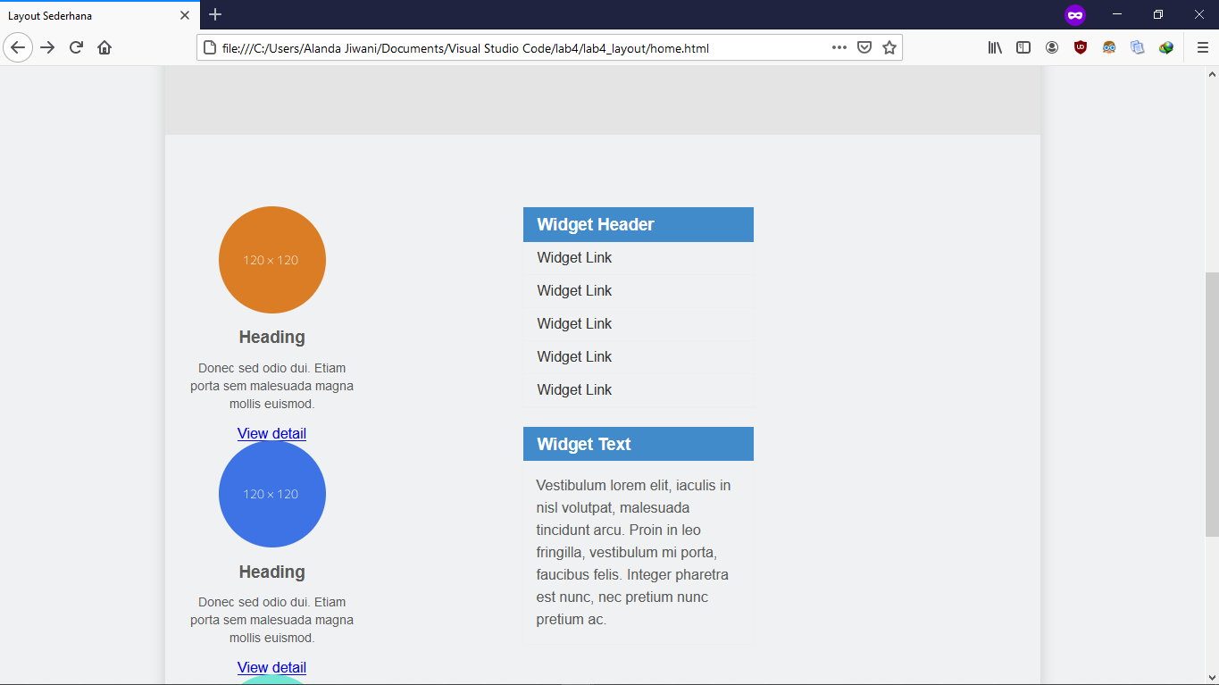1219x685 pixels.
Task: Click the page scrollbar up arrow
Action: point(1212,74)
